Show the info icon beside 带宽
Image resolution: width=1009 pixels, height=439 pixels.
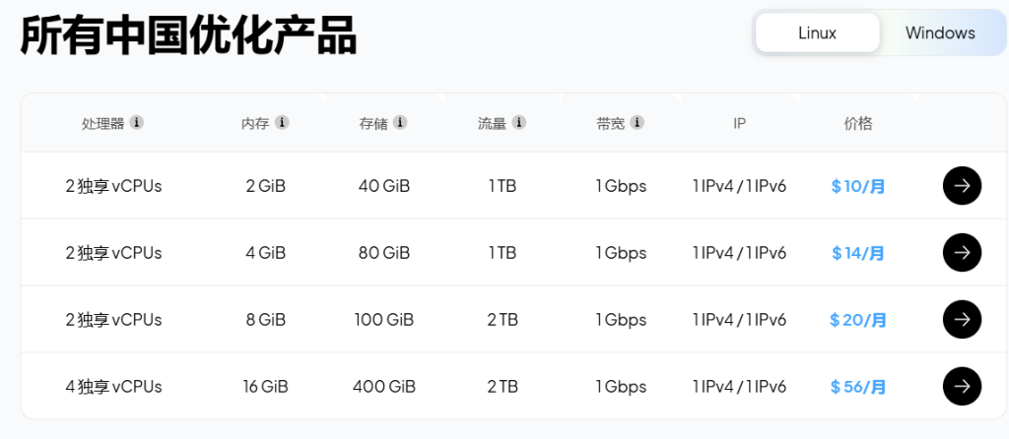638,122
